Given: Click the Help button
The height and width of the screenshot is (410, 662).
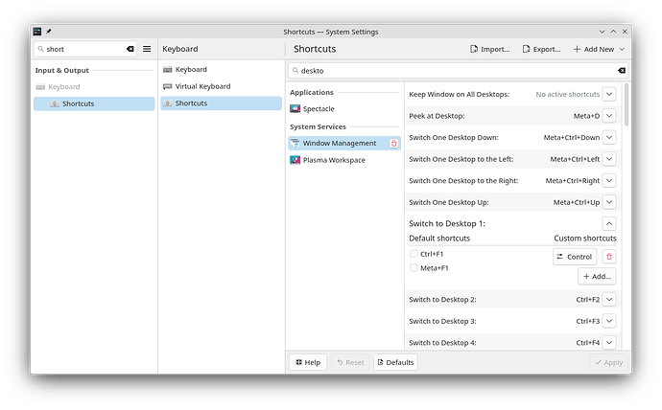Looking at the screenshot, I should 308,362.
